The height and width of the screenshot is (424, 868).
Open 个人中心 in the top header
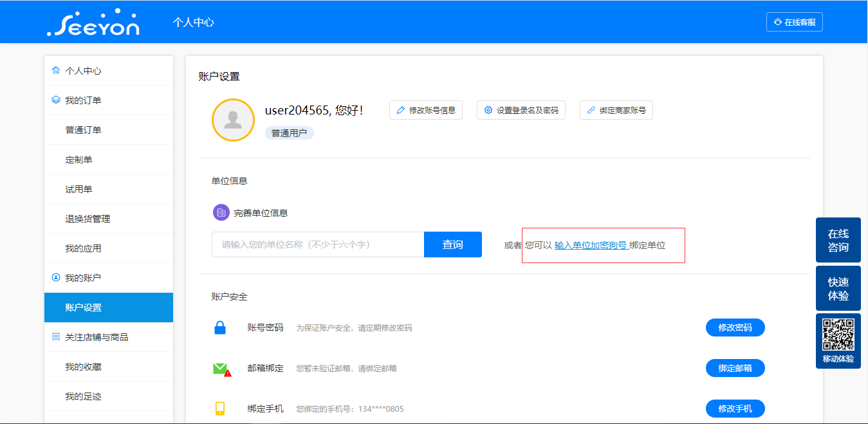[193, 22]
